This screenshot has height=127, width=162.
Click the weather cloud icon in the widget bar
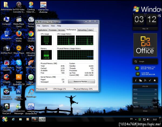140,80
